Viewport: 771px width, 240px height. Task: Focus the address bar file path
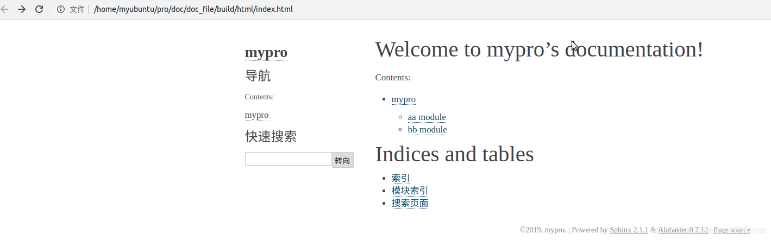pyautogui.click(x=193, y=9)
